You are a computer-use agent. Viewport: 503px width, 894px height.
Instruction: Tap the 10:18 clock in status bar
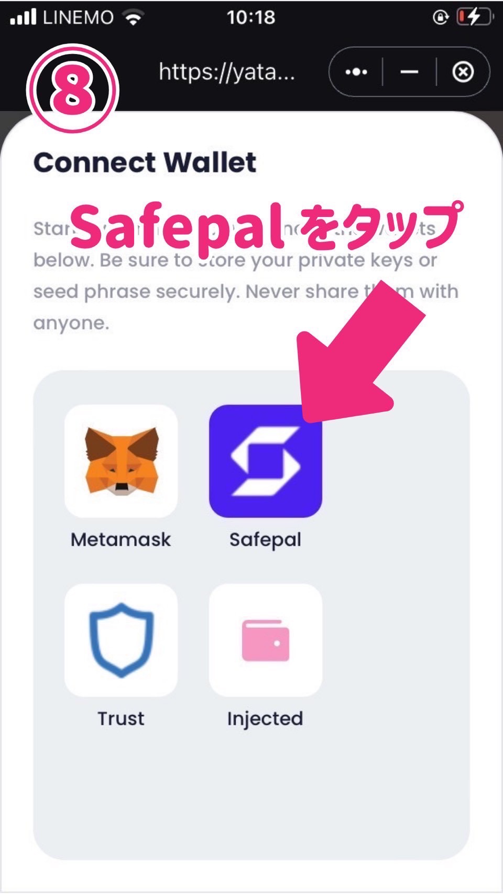[251, 17]
